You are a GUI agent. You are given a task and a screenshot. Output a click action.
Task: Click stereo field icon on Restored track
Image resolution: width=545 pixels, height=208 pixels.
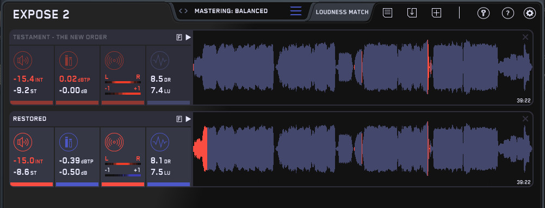[114, 142]
